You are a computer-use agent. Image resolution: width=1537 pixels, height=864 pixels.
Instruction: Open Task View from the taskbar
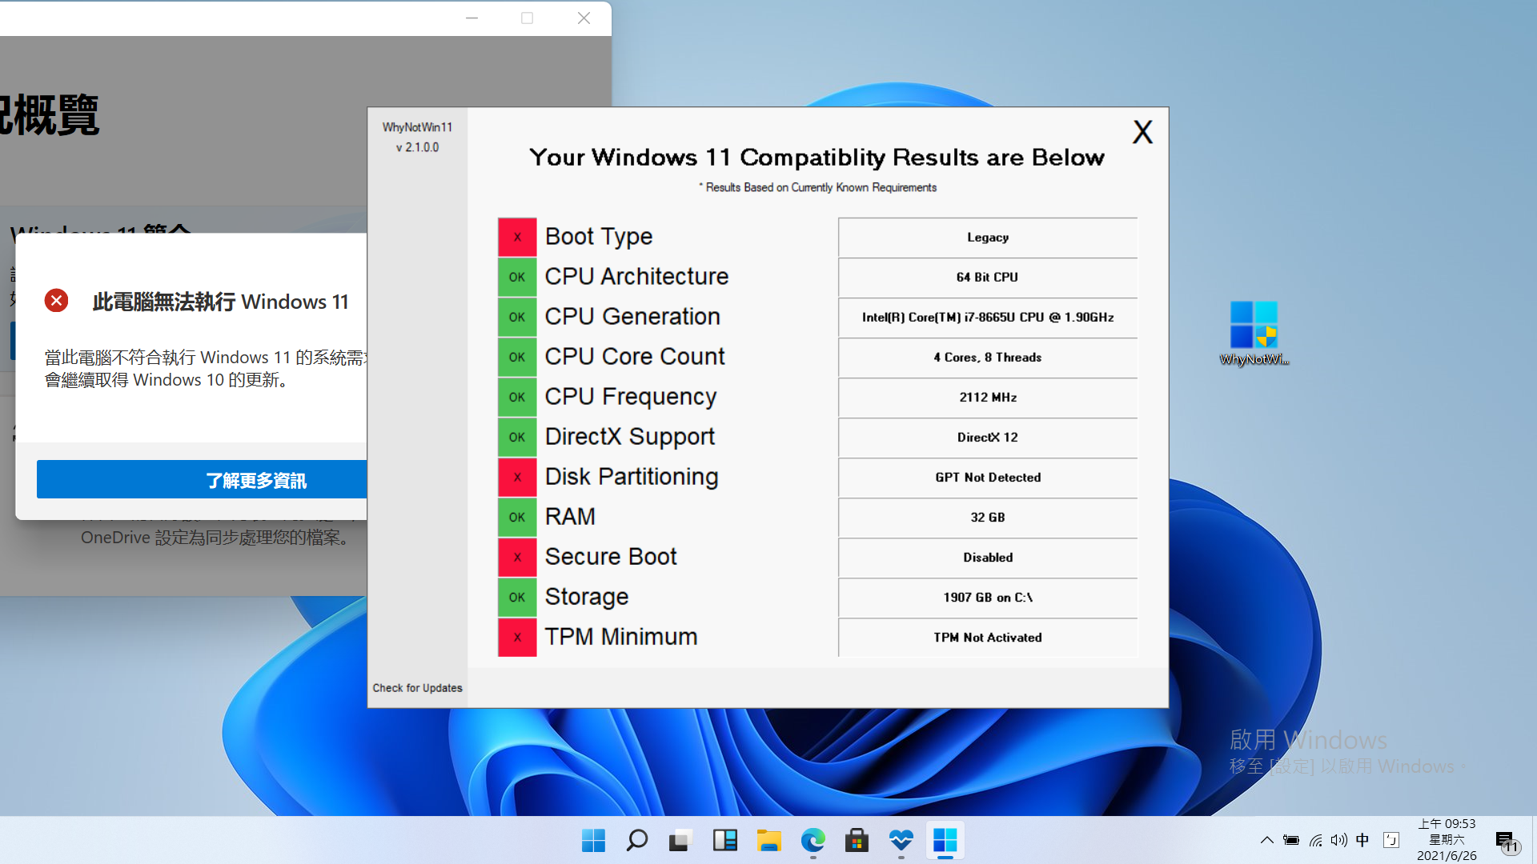(680, 841)
